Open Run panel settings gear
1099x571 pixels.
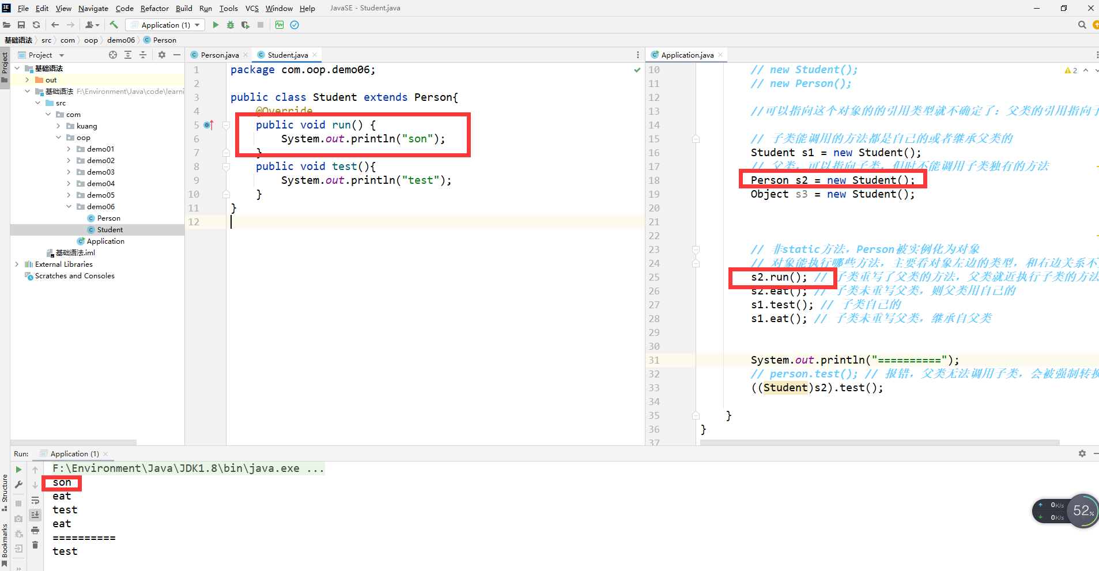tap(1082, 453)
